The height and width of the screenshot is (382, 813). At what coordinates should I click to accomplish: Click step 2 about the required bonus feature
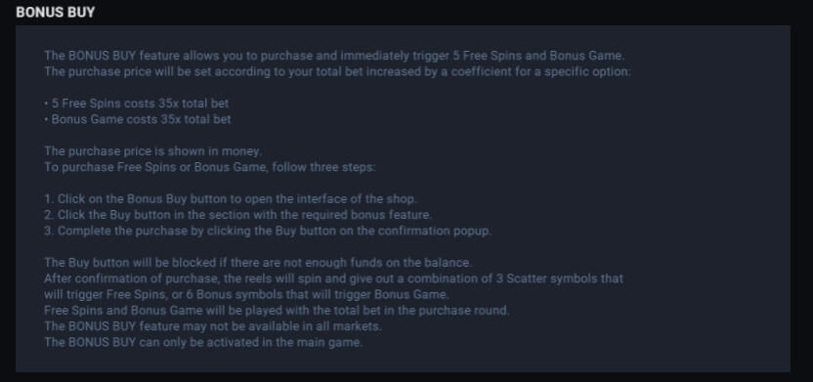(x=238, y=215)
